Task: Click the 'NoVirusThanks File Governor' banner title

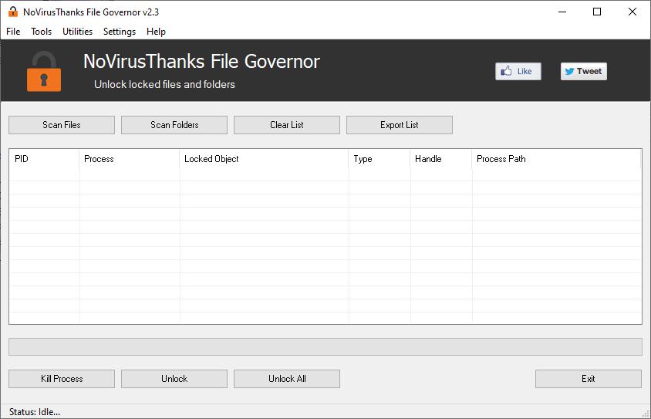Action: tap(202, 62)
